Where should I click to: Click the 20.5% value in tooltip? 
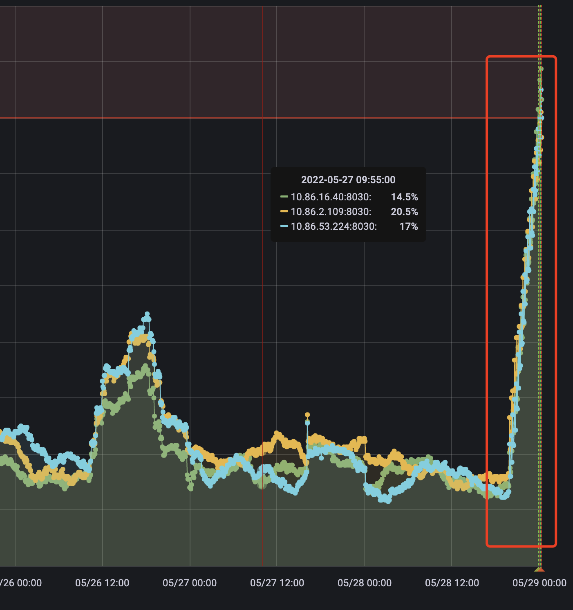point(404,212)
